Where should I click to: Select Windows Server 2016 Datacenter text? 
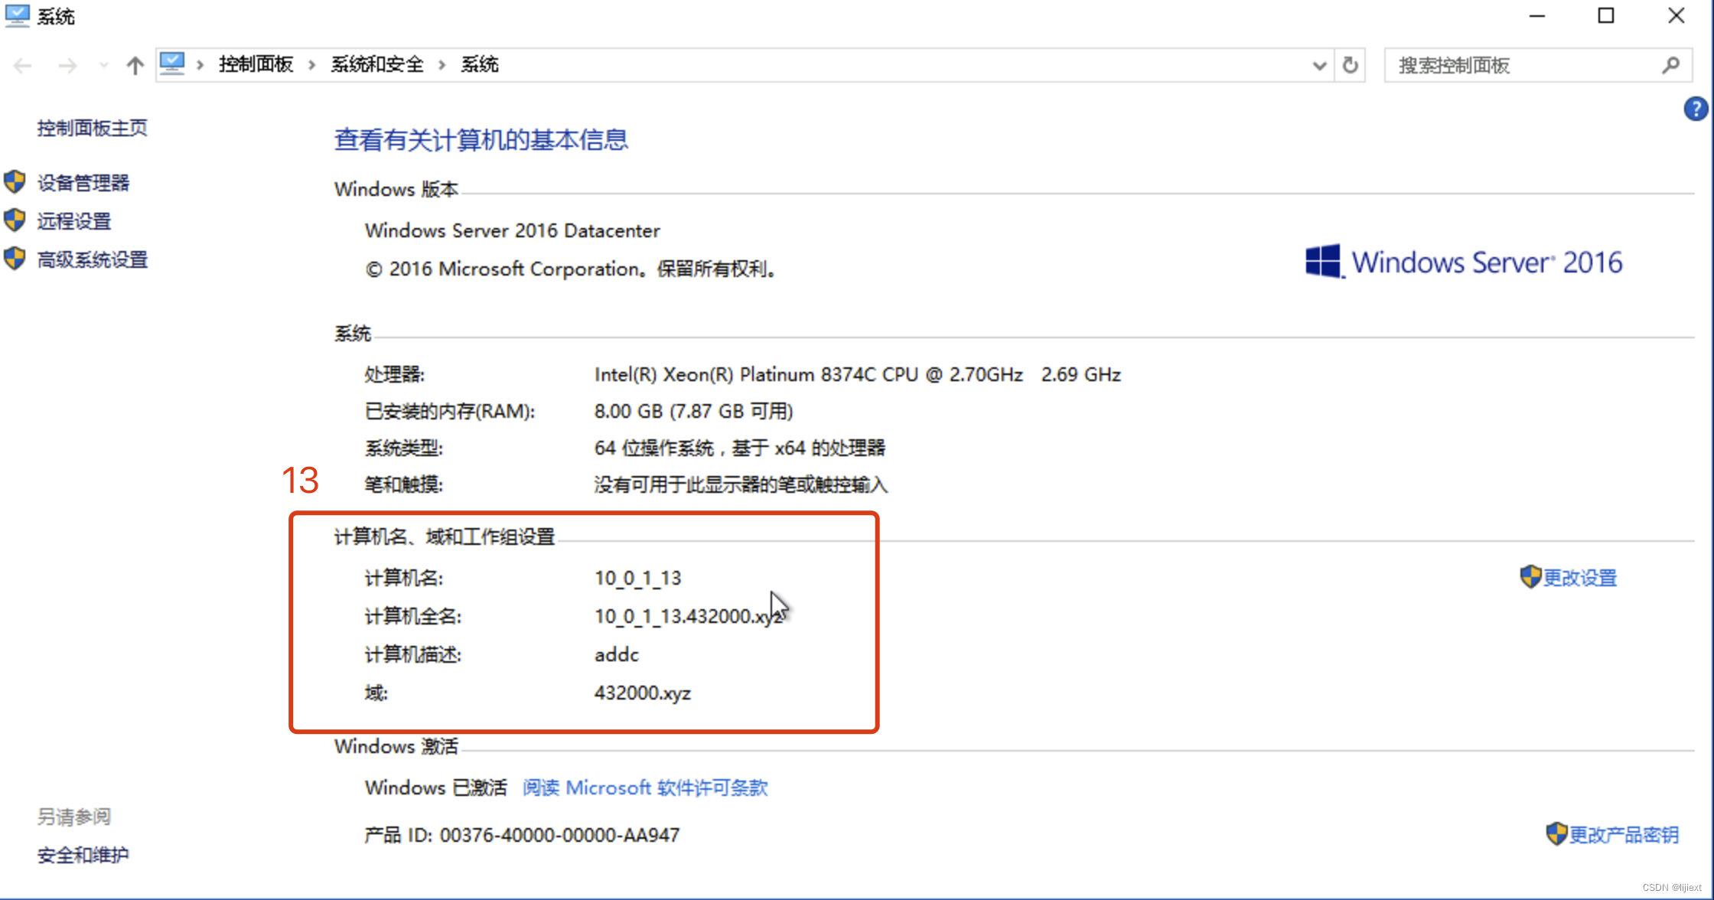512,230
